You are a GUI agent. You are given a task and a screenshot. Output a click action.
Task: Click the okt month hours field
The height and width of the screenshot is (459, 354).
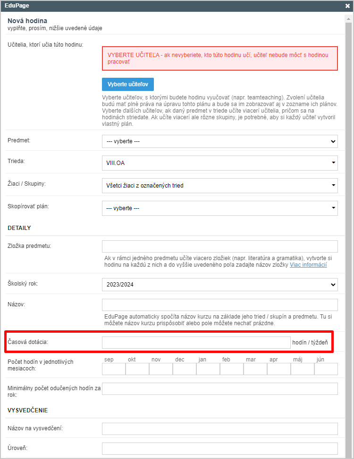(x=137, y=369)
